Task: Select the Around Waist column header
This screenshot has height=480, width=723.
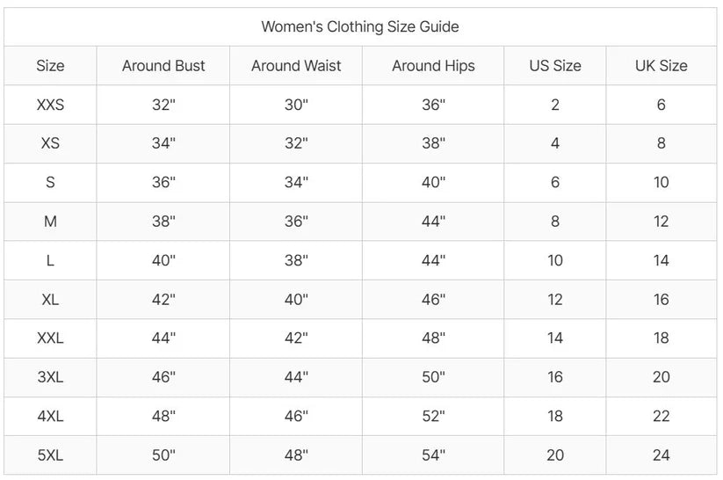Action: [296, 66]
